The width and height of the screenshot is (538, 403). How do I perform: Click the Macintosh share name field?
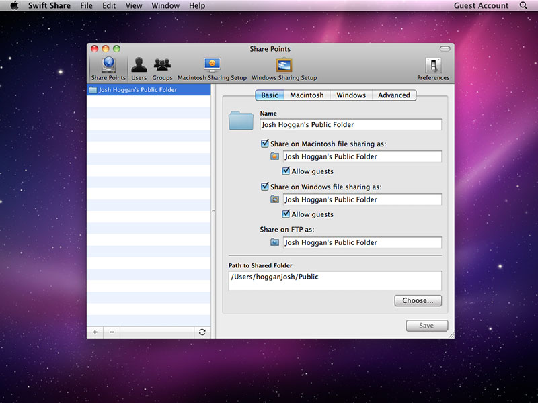point(362,156)
